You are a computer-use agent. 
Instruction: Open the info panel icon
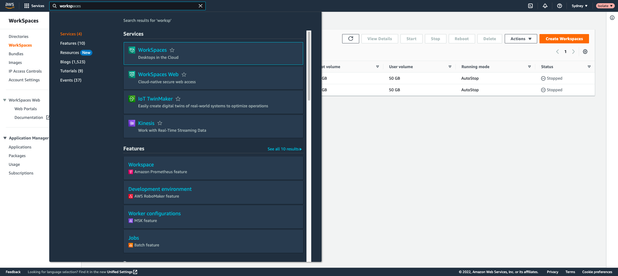[x=612, y=18]
